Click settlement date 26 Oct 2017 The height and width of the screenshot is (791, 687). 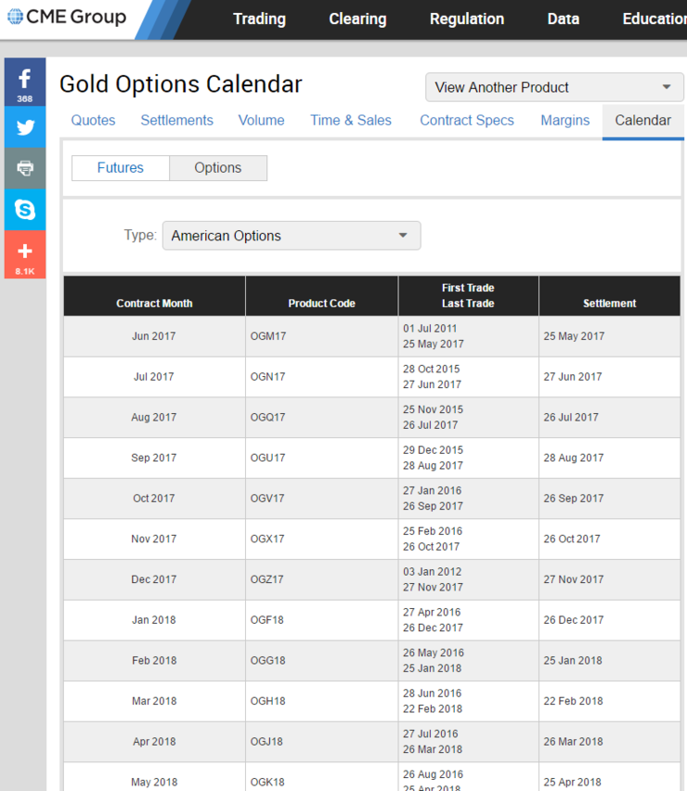(572, 538)
